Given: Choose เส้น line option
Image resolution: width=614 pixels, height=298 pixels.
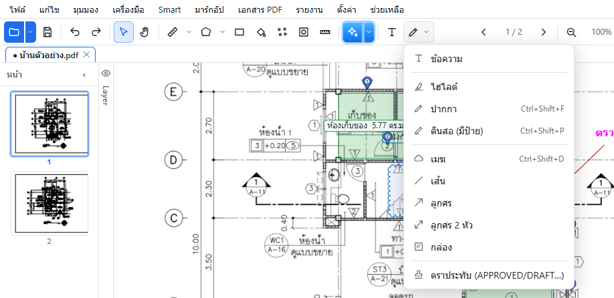Looking at the screenshot, I should click(489, 181).
